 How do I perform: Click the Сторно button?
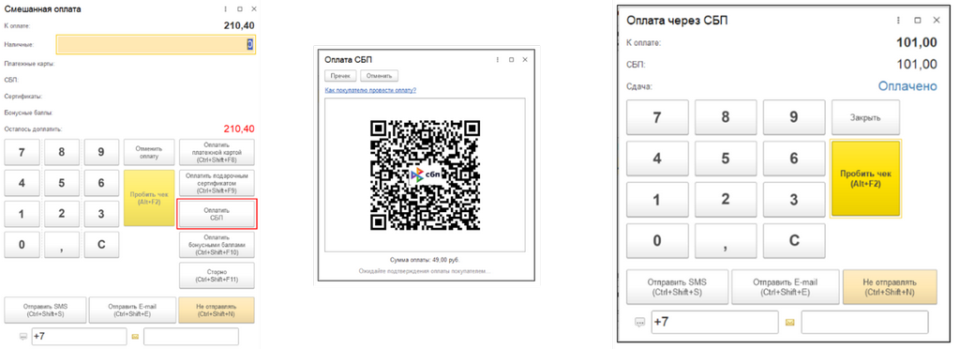tap(217, 276)
